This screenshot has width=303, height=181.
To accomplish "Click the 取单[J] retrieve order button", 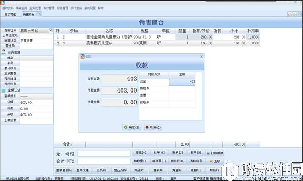I will pyautogui.click(x=178, y=152).
